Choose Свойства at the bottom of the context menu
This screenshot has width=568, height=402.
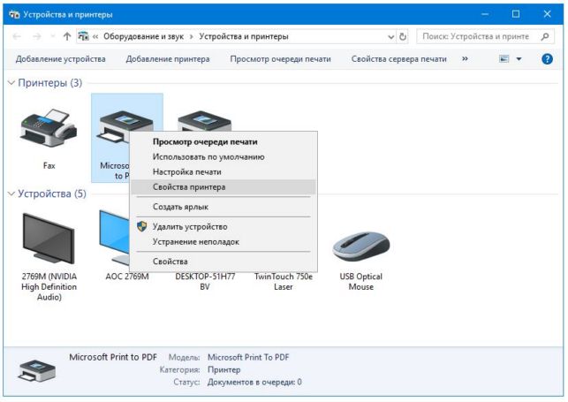223,262
